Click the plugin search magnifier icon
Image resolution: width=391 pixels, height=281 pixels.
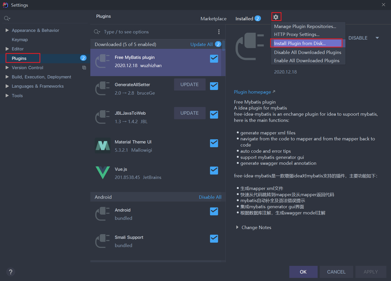tap(97, 32)
